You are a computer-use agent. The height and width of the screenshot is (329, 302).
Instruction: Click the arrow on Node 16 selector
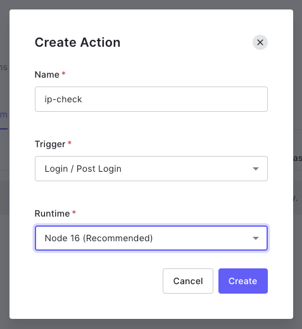pos(256,238)
